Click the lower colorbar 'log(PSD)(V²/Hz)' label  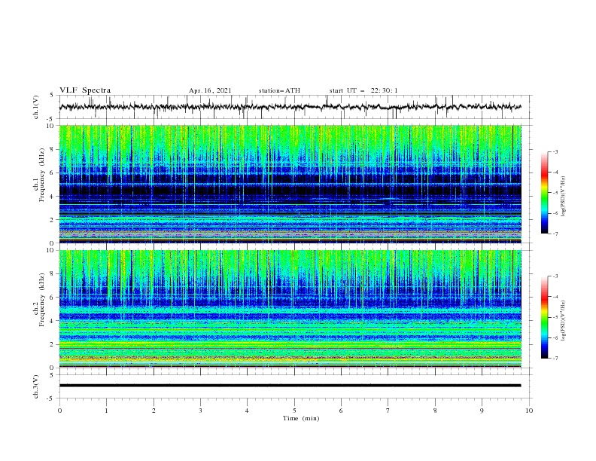564,321
